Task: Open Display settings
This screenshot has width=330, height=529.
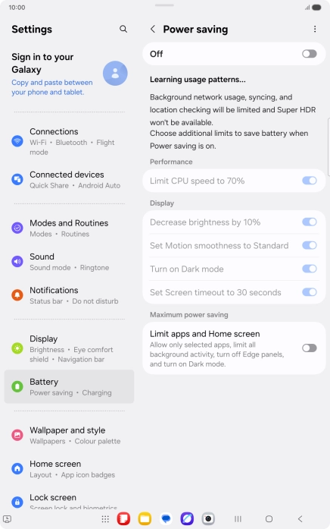Action: click(69, 348)
